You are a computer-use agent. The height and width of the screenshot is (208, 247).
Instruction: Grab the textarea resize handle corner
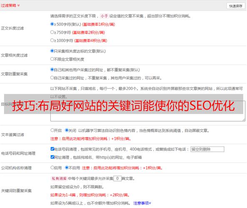tap(244, 120)
